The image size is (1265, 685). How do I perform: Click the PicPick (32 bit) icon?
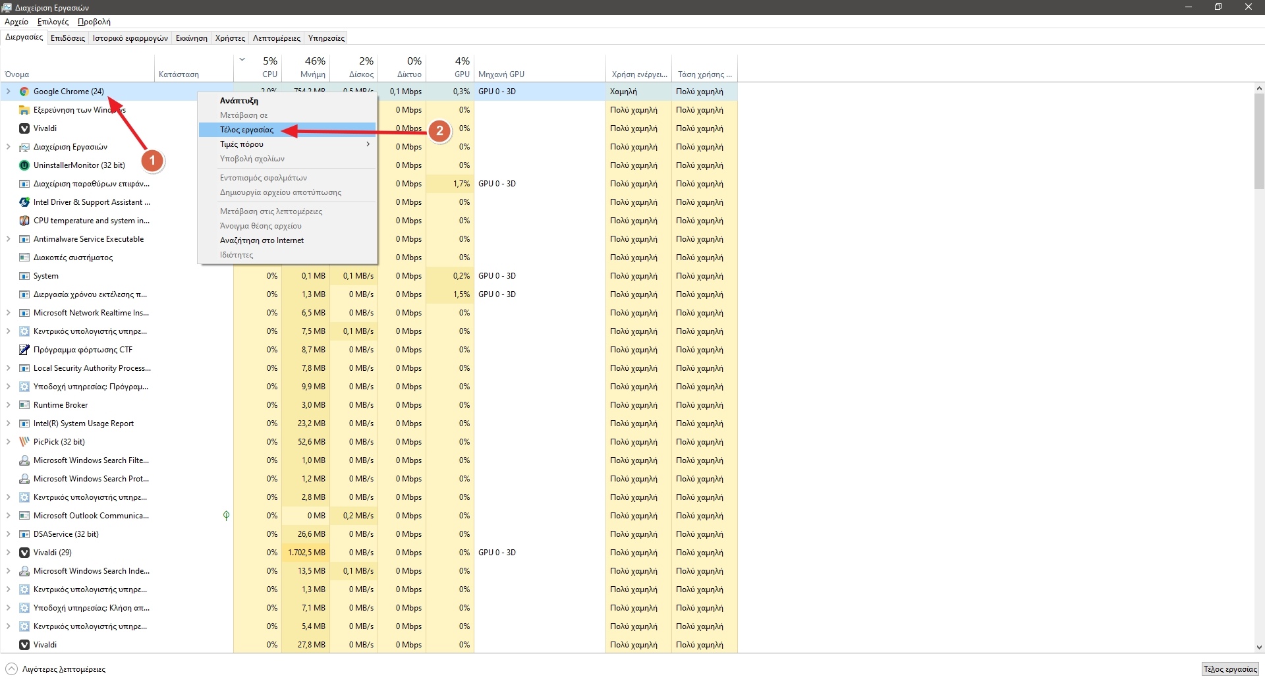click(x=24, y=442)
